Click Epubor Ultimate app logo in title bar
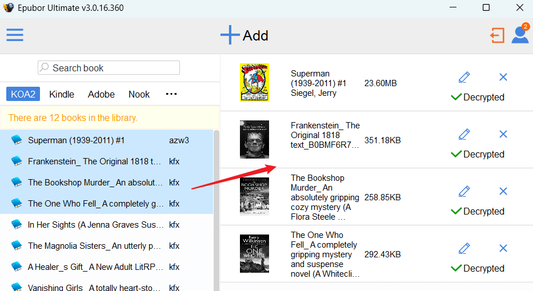The image size is (533, 291). [x=9, y=7]
